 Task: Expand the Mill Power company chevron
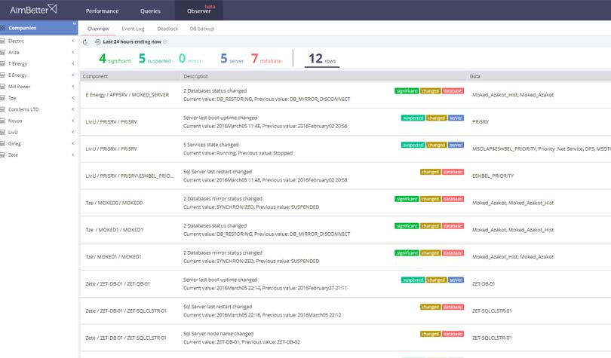click(x=73, y=87)
